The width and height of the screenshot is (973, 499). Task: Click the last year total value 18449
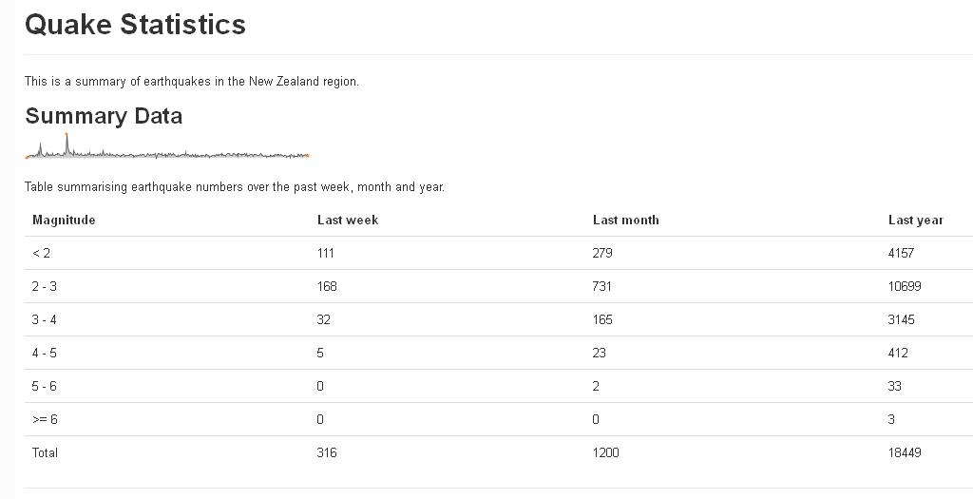tap(905, 452)
